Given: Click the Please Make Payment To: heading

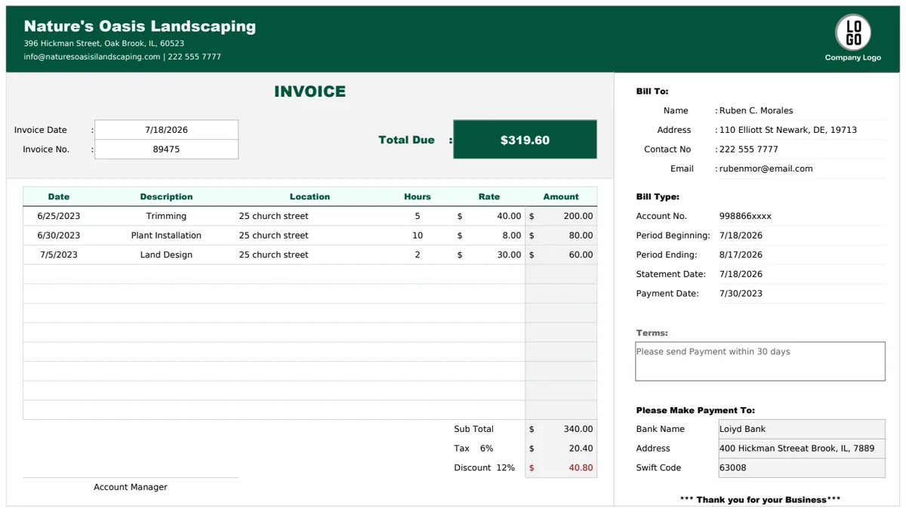Looking at the screenshot, I should (x=695, y=410).
